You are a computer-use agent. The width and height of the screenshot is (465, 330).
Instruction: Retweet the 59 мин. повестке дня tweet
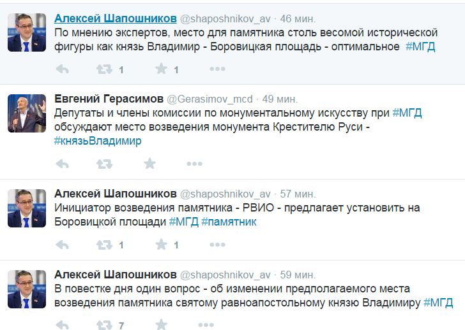click(x=103, y=325)
